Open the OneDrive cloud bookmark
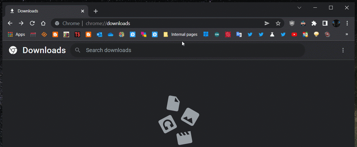The image size is (357, 147). click(x=111, y=34)
